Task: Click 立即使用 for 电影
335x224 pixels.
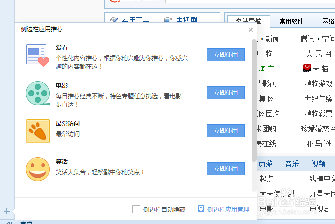Action: pyautogui.click(x=226, y=93)
